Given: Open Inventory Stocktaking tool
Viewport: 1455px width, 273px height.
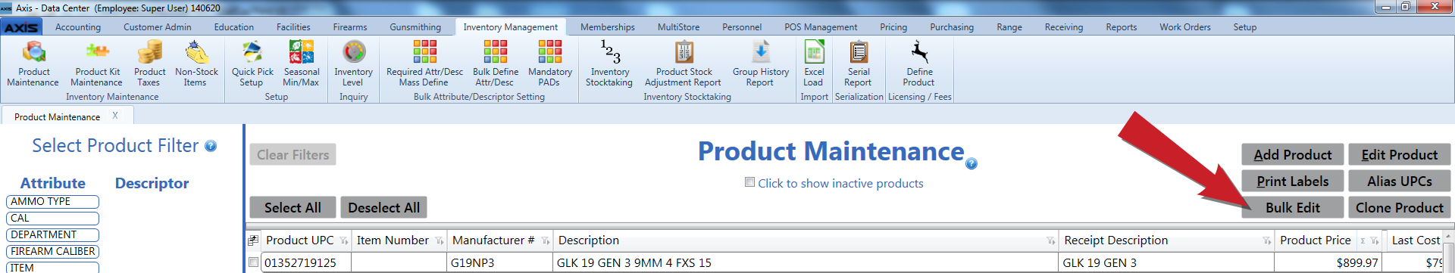Looking at the screenshot, I should (x=609, y=64).
